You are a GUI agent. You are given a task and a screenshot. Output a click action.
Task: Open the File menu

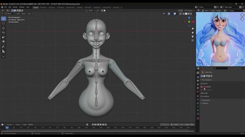[5, 7]
